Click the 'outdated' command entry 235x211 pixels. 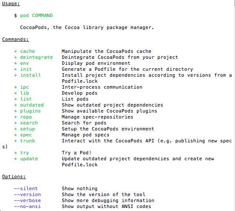32,105
